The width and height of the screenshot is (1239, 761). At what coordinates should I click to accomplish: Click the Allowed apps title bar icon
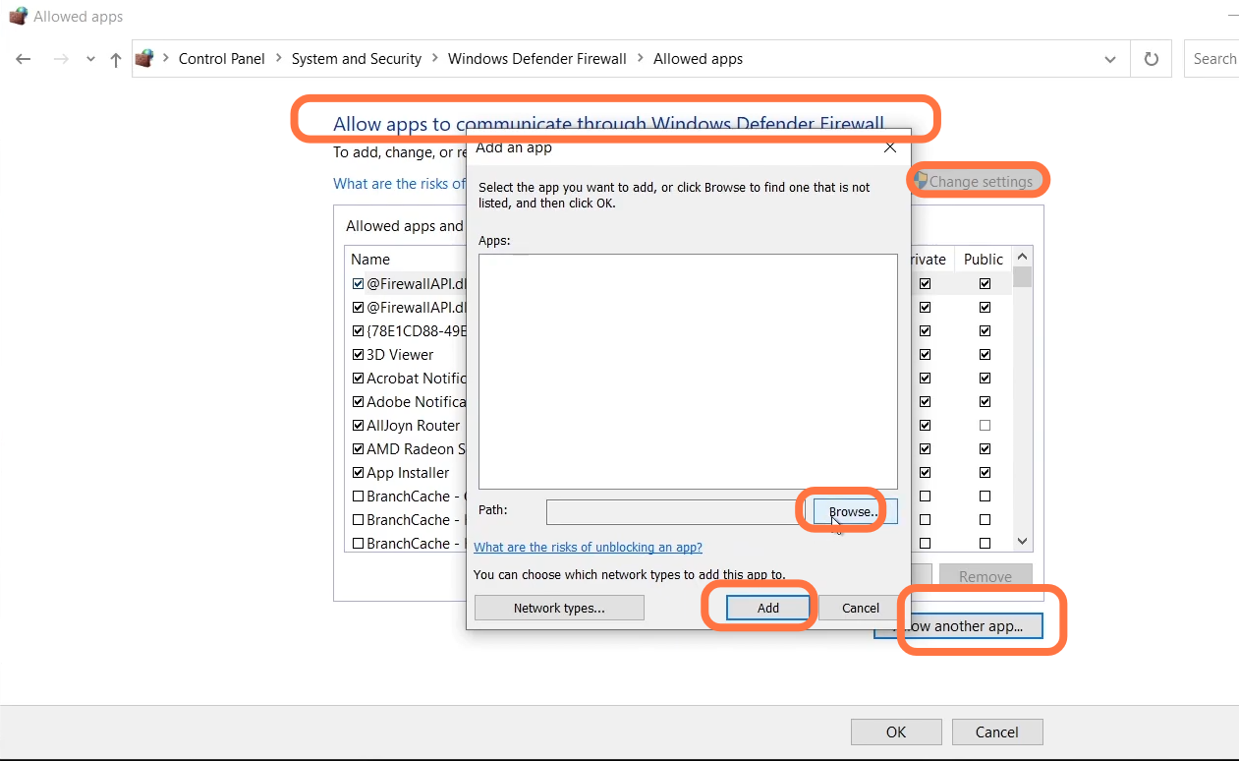point(18,17)
